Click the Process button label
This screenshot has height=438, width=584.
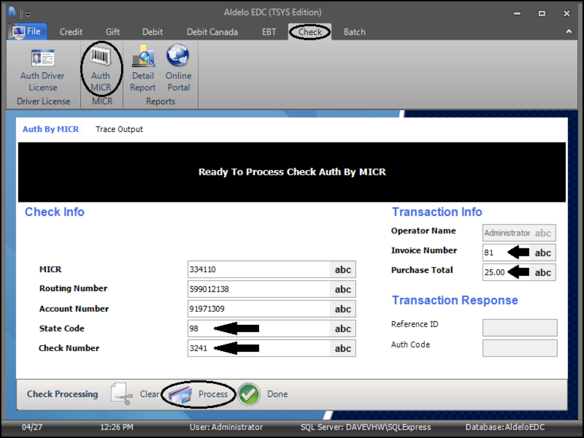pyautogui.click(x=212, y=394)
